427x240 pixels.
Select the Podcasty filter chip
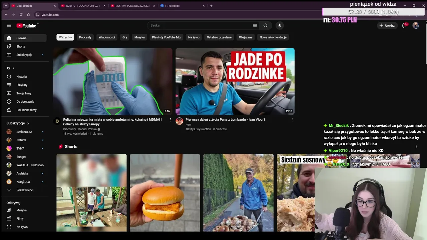[85, 37]
